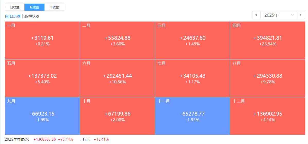Switch to the 日收益 tab
Screen dimensions: 308x144
pos(15,7)
